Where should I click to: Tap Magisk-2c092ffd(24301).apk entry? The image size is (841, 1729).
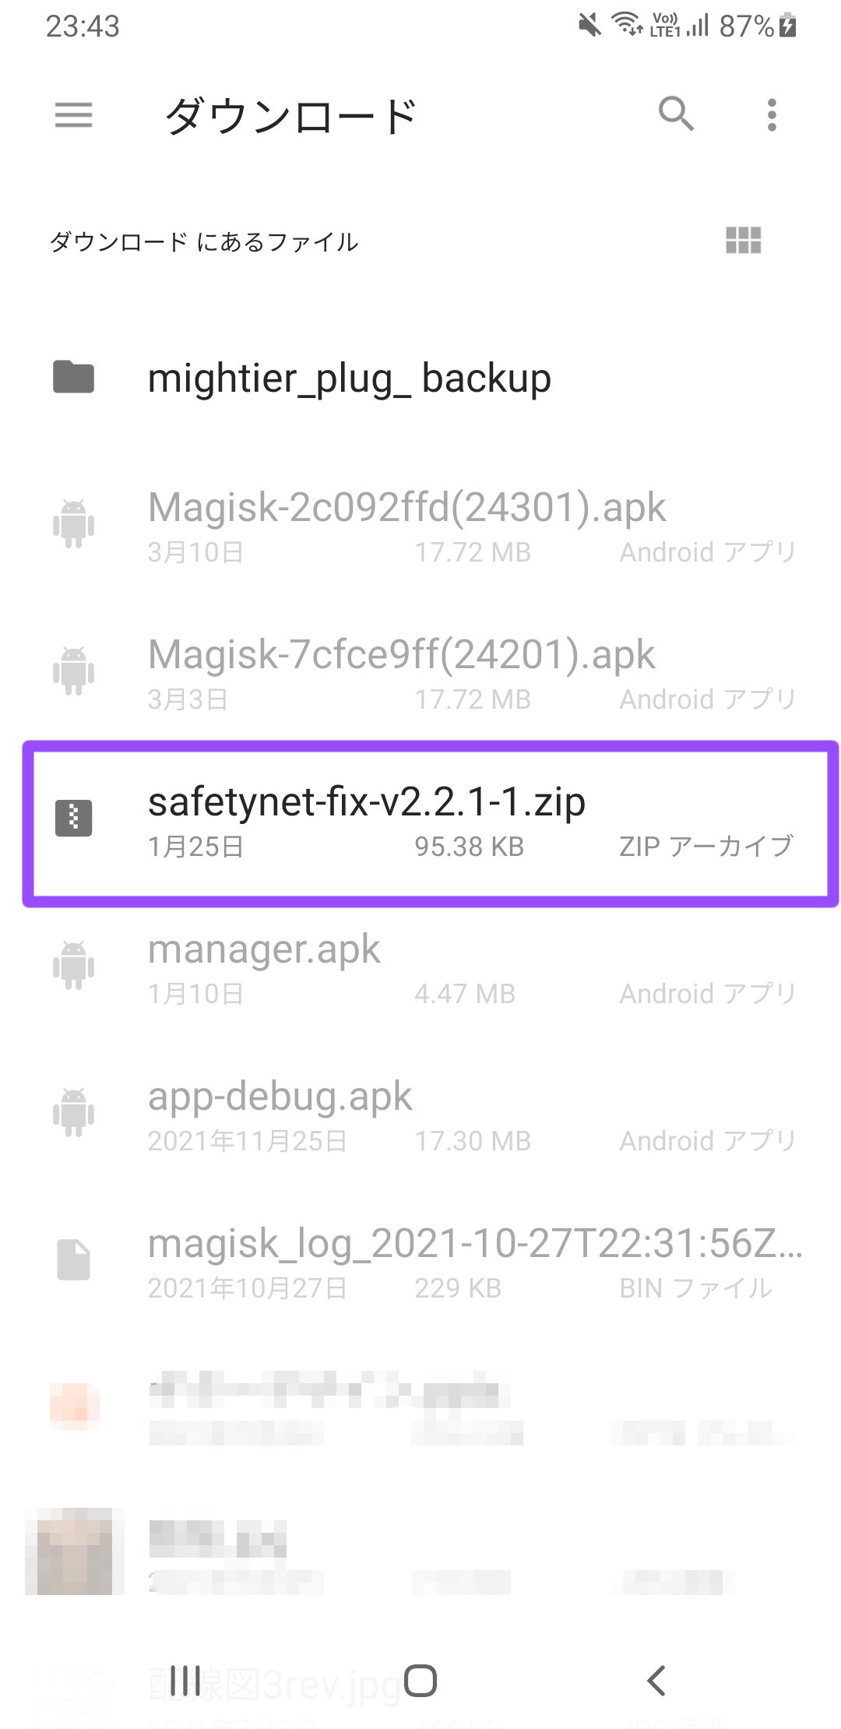pyautogui.click(x=420, y=526)
